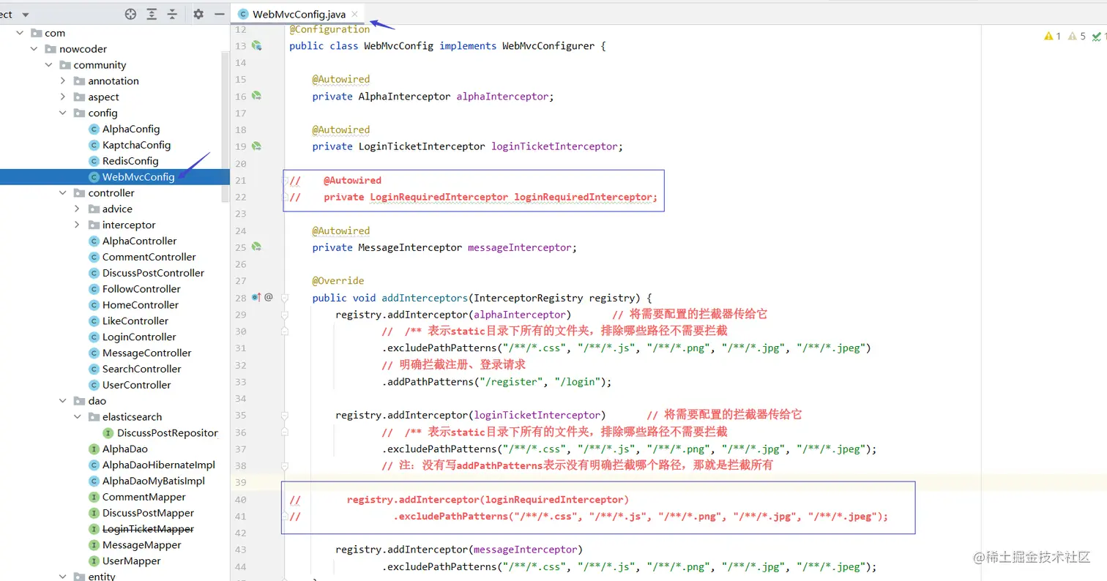The width and height of the screenshot is (1107, 581).
Task: Collapse the nowcoder folder
Action: click(x=34, y=49)
